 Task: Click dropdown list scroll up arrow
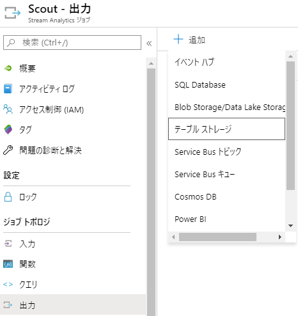290,56
